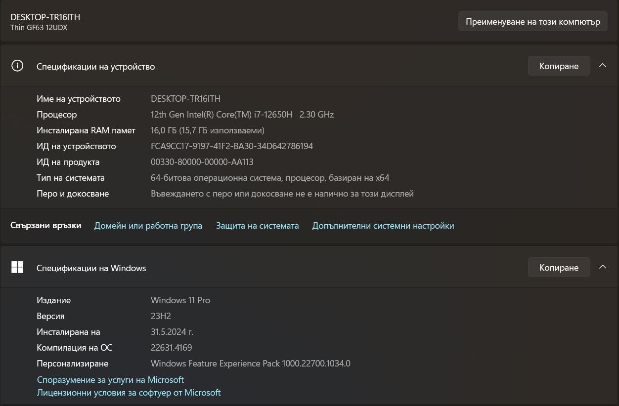The width and height of the screenshot is (619, 406).
Task: Click the edition value Windows 11 Pro
Action: [x=180, y=300]
